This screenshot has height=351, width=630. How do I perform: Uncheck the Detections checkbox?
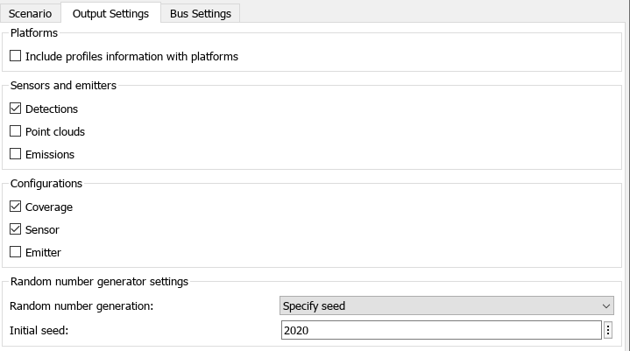click(16, 109)
